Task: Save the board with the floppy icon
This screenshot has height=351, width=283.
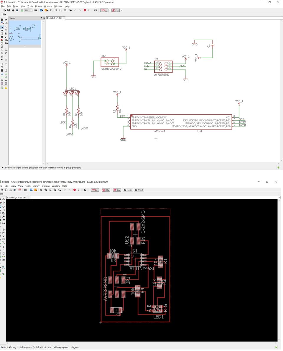Action: [6, 190]
